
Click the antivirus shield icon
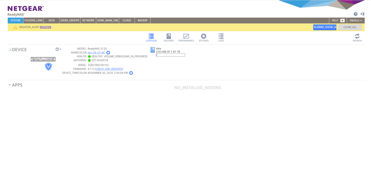click(x=48, y=67)
